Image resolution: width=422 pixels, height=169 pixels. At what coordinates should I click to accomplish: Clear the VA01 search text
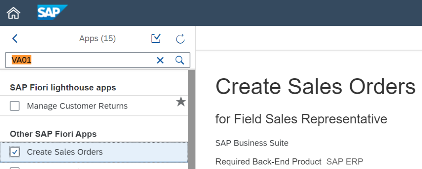pyautogui.click(x=160, y=60)
